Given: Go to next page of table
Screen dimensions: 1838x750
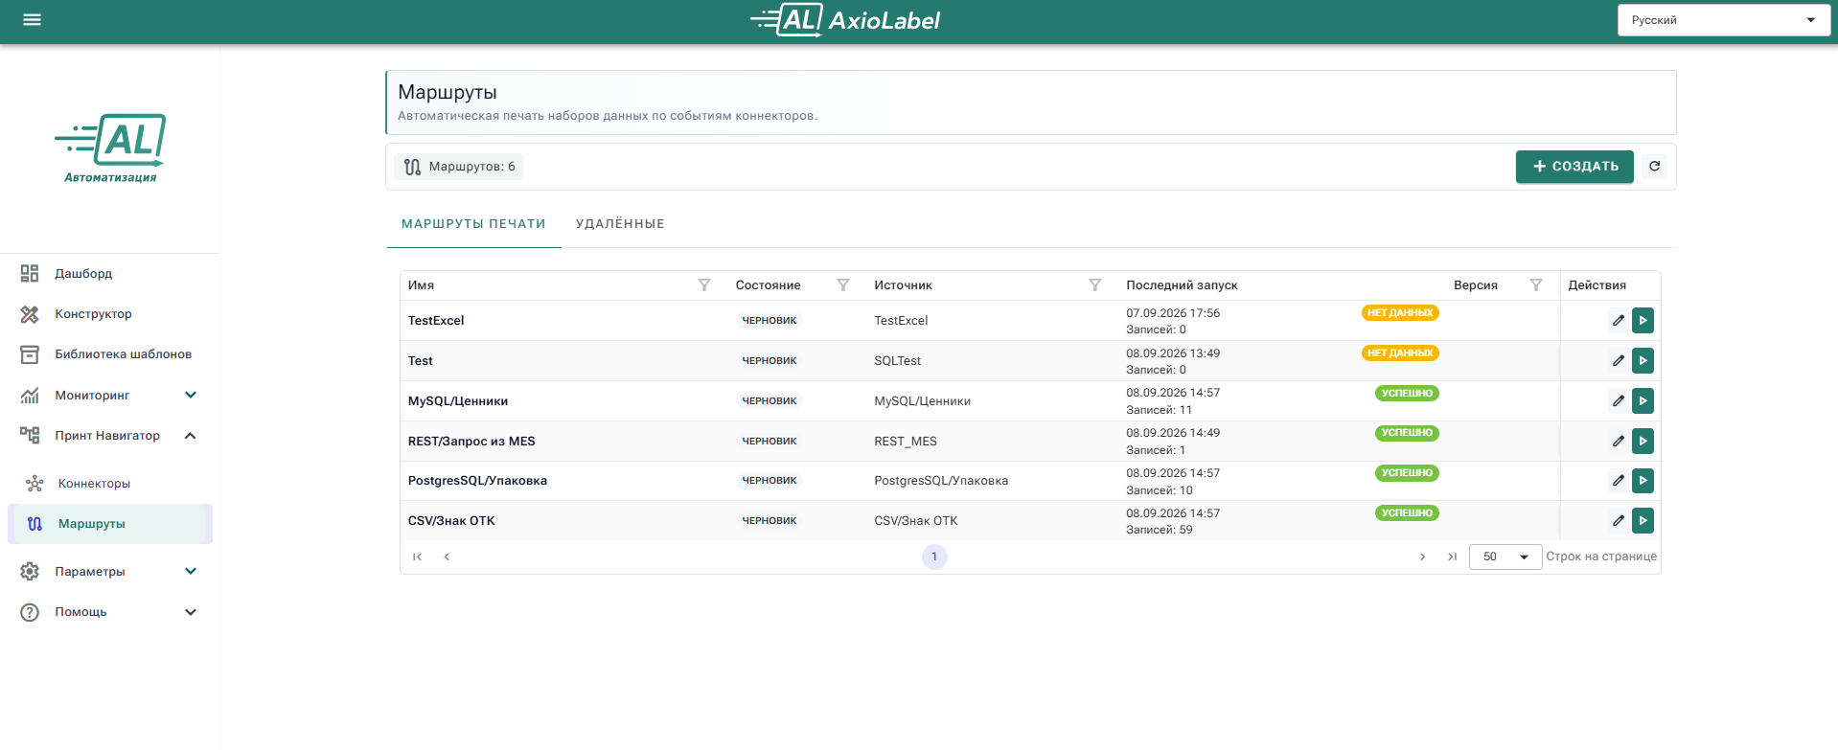Looking at the screenshot, I should [x=1422, y=557].
